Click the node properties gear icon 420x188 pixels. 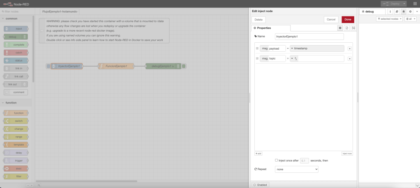coord(340,28)
